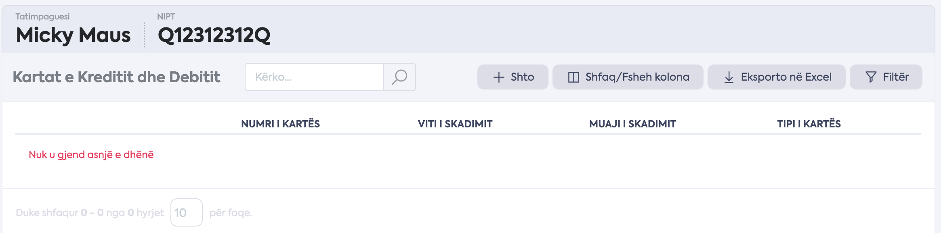941x233 pixels.
Task: Click the Duke shfaqur entries count text
Action: click(90, 212)
